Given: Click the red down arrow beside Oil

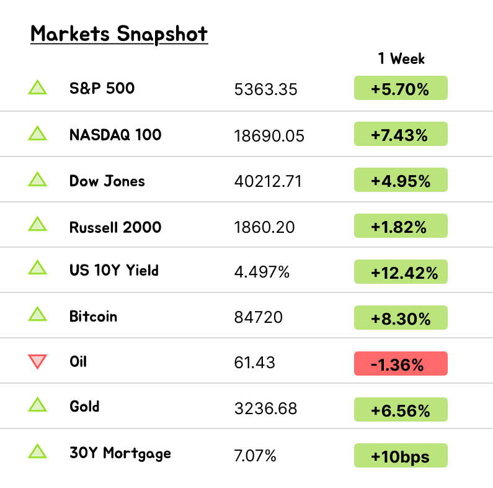Looking at the screenshot, I should click(x=38, y=361).
